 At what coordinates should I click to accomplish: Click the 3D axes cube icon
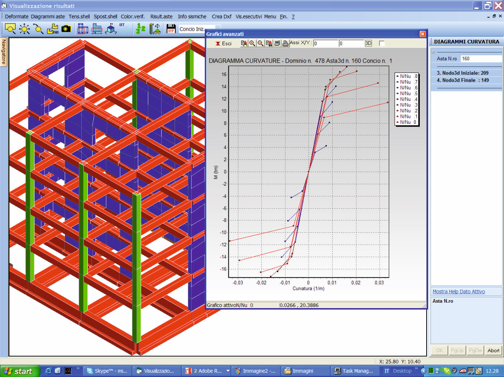(111, 29)
